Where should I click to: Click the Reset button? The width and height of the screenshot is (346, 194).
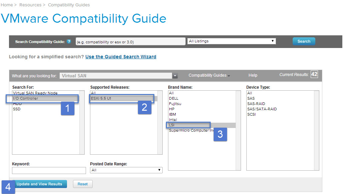(x=83, y=184)
